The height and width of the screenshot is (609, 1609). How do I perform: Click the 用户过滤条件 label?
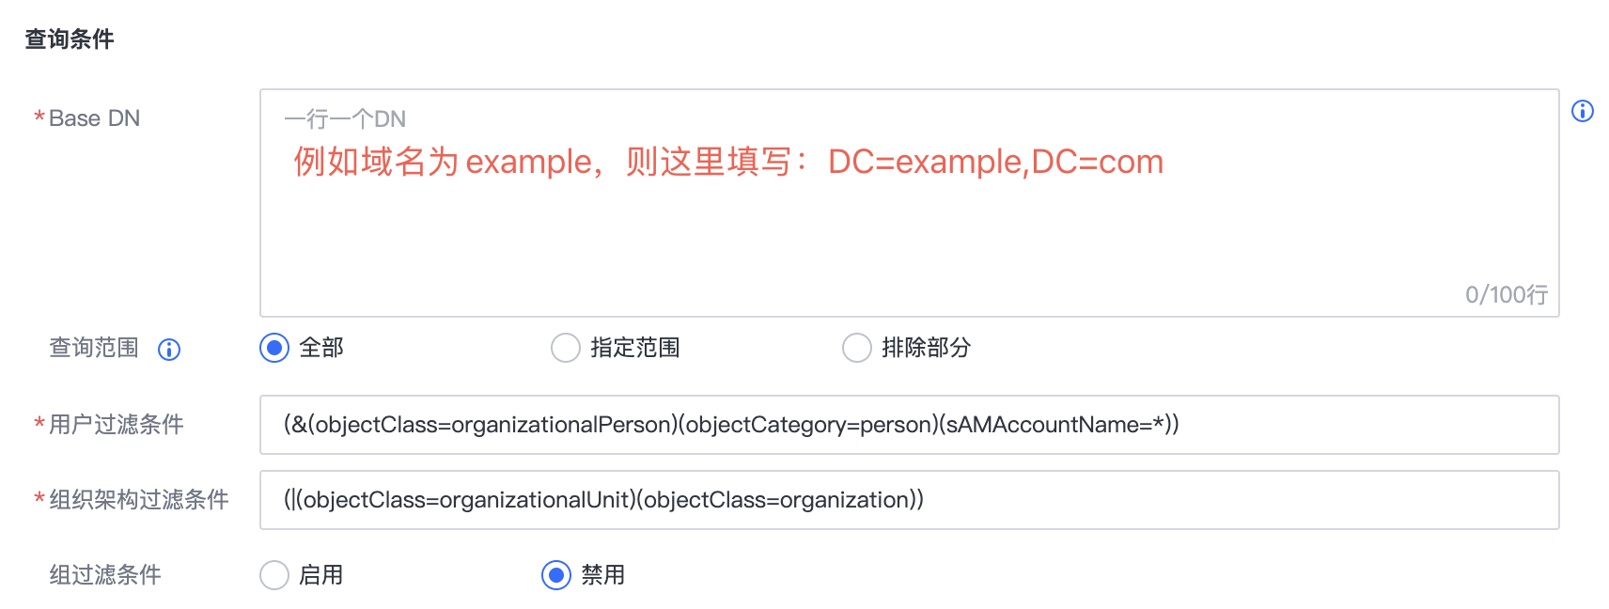coord(117,425)
